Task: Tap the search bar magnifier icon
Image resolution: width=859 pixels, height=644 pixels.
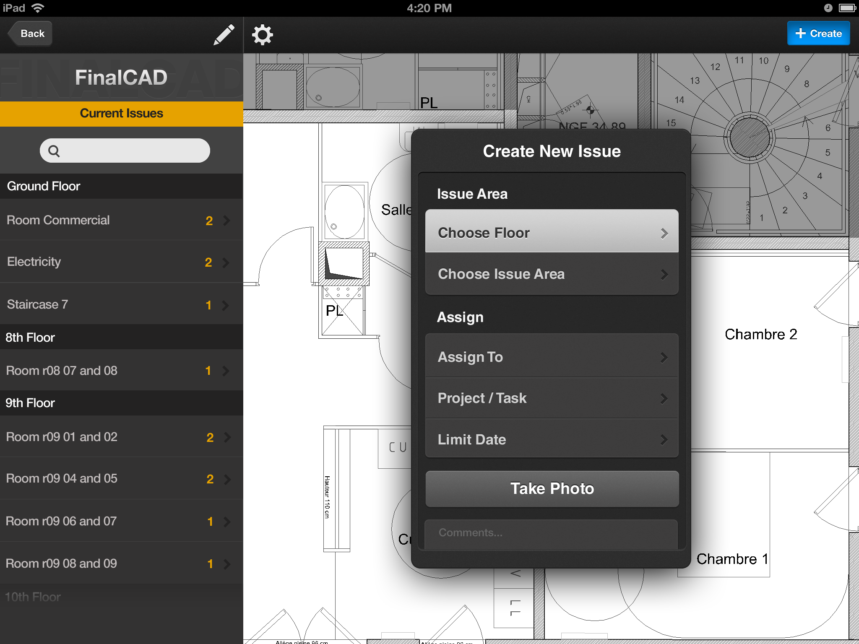Action: [54, 150]
